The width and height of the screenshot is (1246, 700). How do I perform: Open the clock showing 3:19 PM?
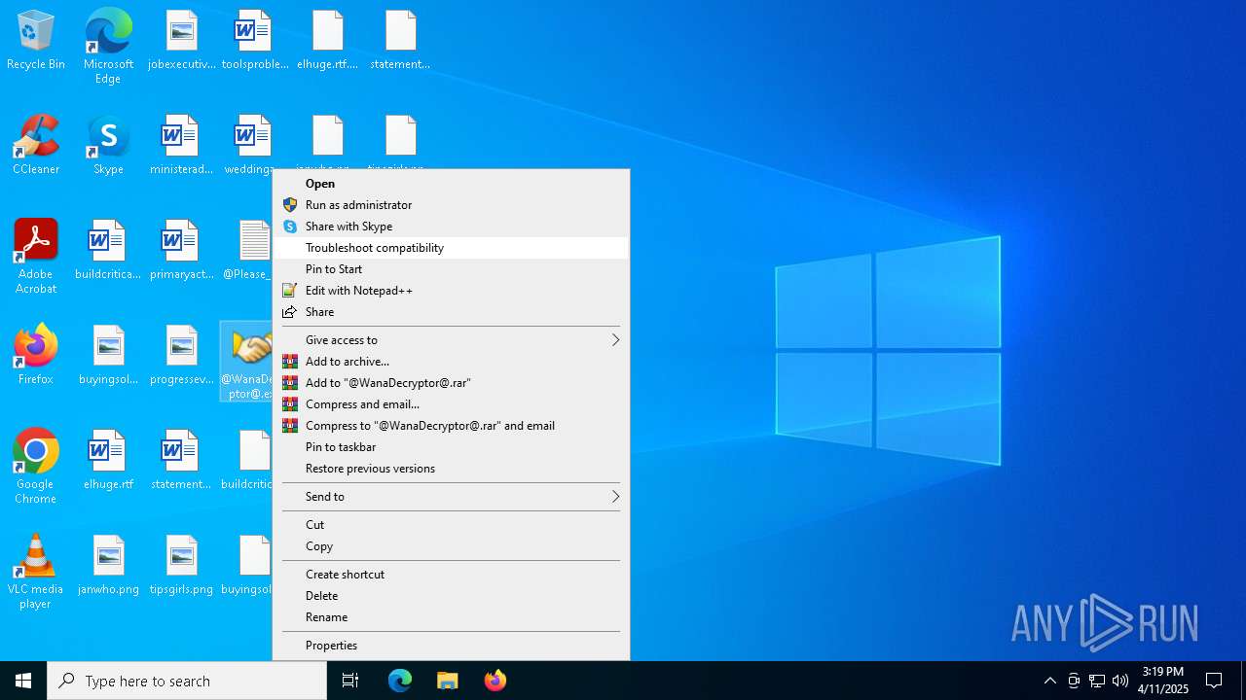tap(1163, 681)
